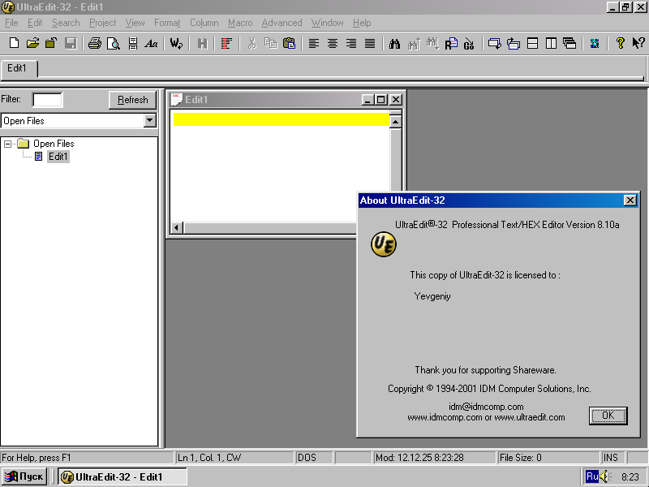Toggle Hex edit mode 'H' icon
649x487 pixels.
pyautogui.click(x=202, y=43)
